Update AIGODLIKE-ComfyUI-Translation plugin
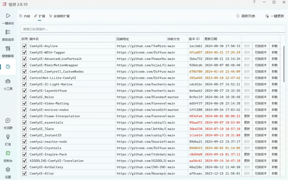288x180 pixels. click(x=247, y=161)
